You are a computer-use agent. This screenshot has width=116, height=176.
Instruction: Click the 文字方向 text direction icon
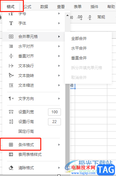click(x=11, y=98)
